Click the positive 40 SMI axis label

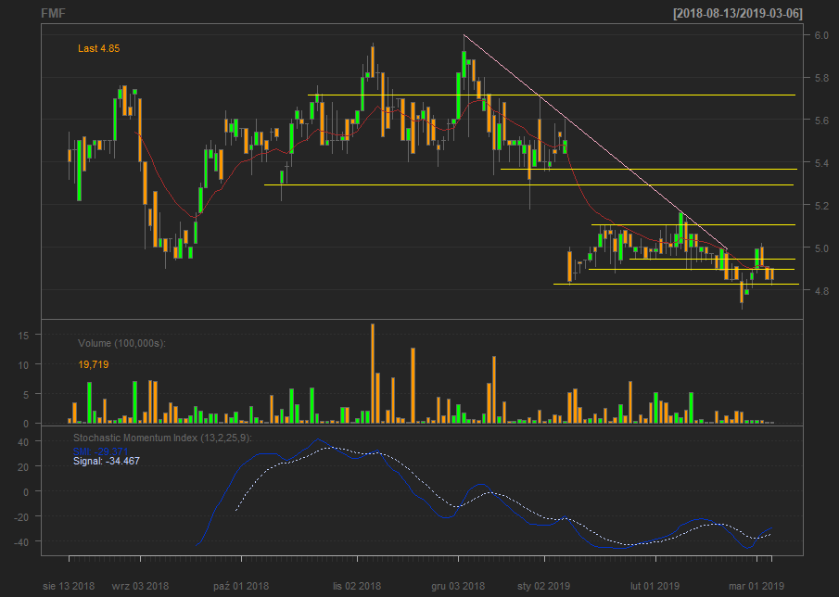point(22,441)
